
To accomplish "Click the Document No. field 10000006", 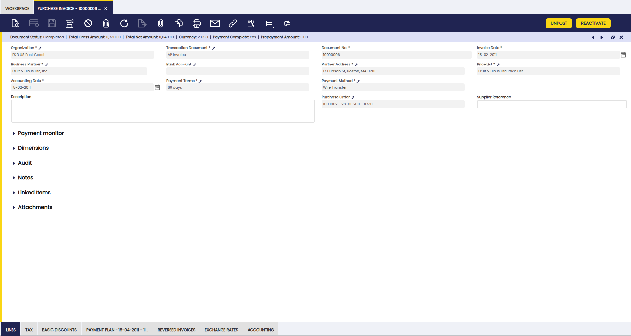I will coord(396,55).
